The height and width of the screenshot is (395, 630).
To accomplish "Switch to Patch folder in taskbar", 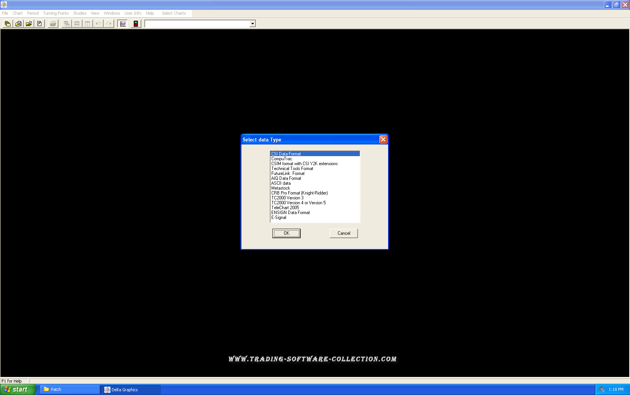I will coord(70,389).
